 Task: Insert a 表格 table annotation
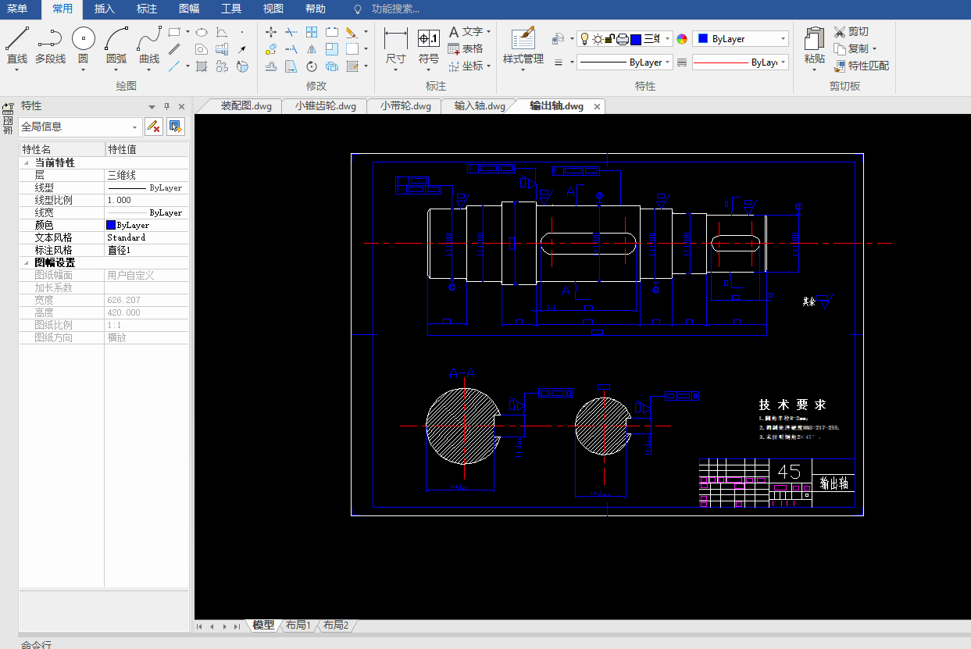coord(466,48)
